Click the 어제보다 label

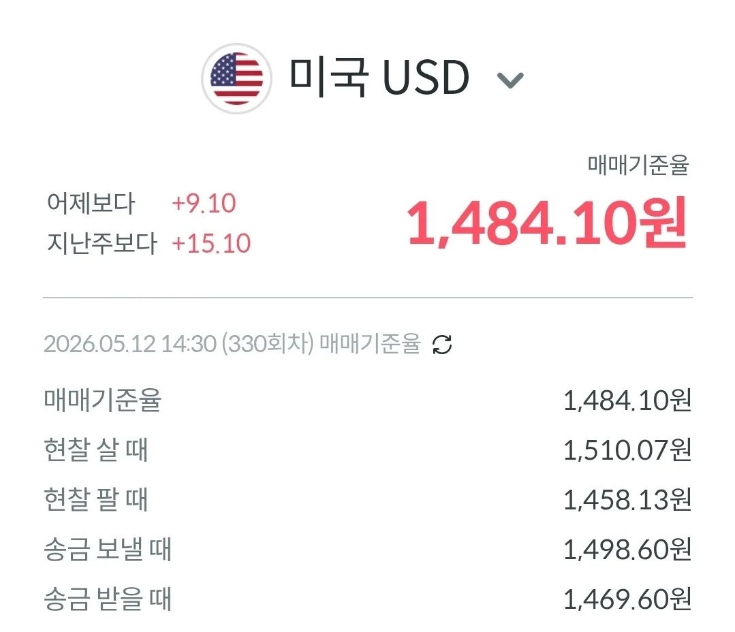coord(91,204)
